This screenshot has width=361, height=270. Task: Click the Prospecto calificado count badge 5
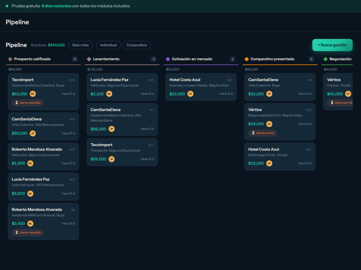point(75,59)
